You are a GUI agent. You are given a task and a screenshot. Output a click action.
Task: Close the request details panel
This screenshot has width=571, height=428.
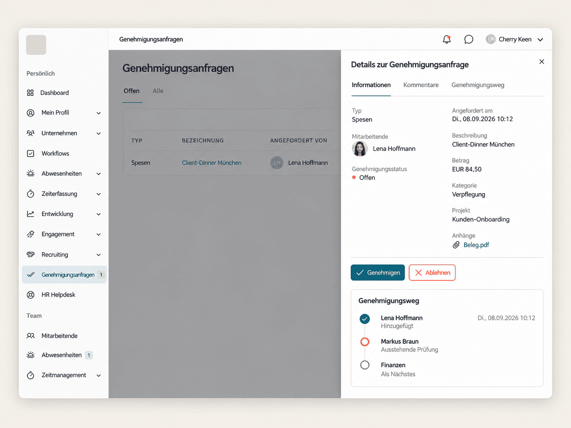pyautogui.click(x=542, y=62)
